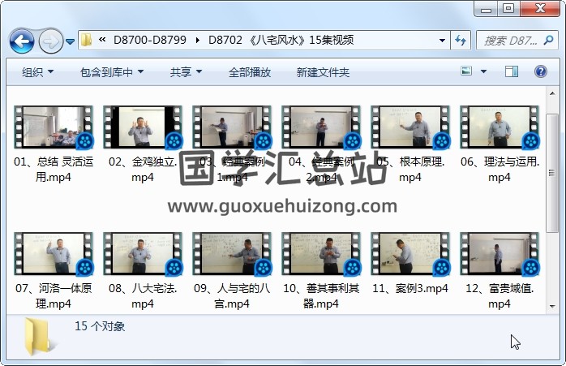Click the search magnifier icon

548,40
